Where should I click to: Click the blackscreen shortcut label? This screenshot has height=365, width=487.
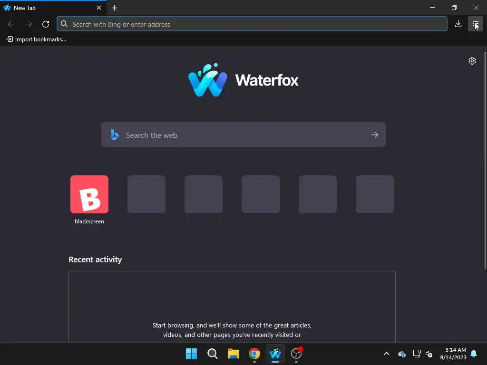tap(89, 221)
